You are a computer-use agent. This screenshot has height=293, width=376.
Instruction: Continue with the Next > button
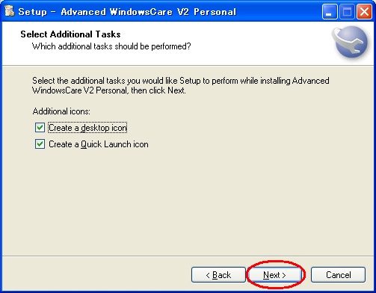[x=274, y=275]
